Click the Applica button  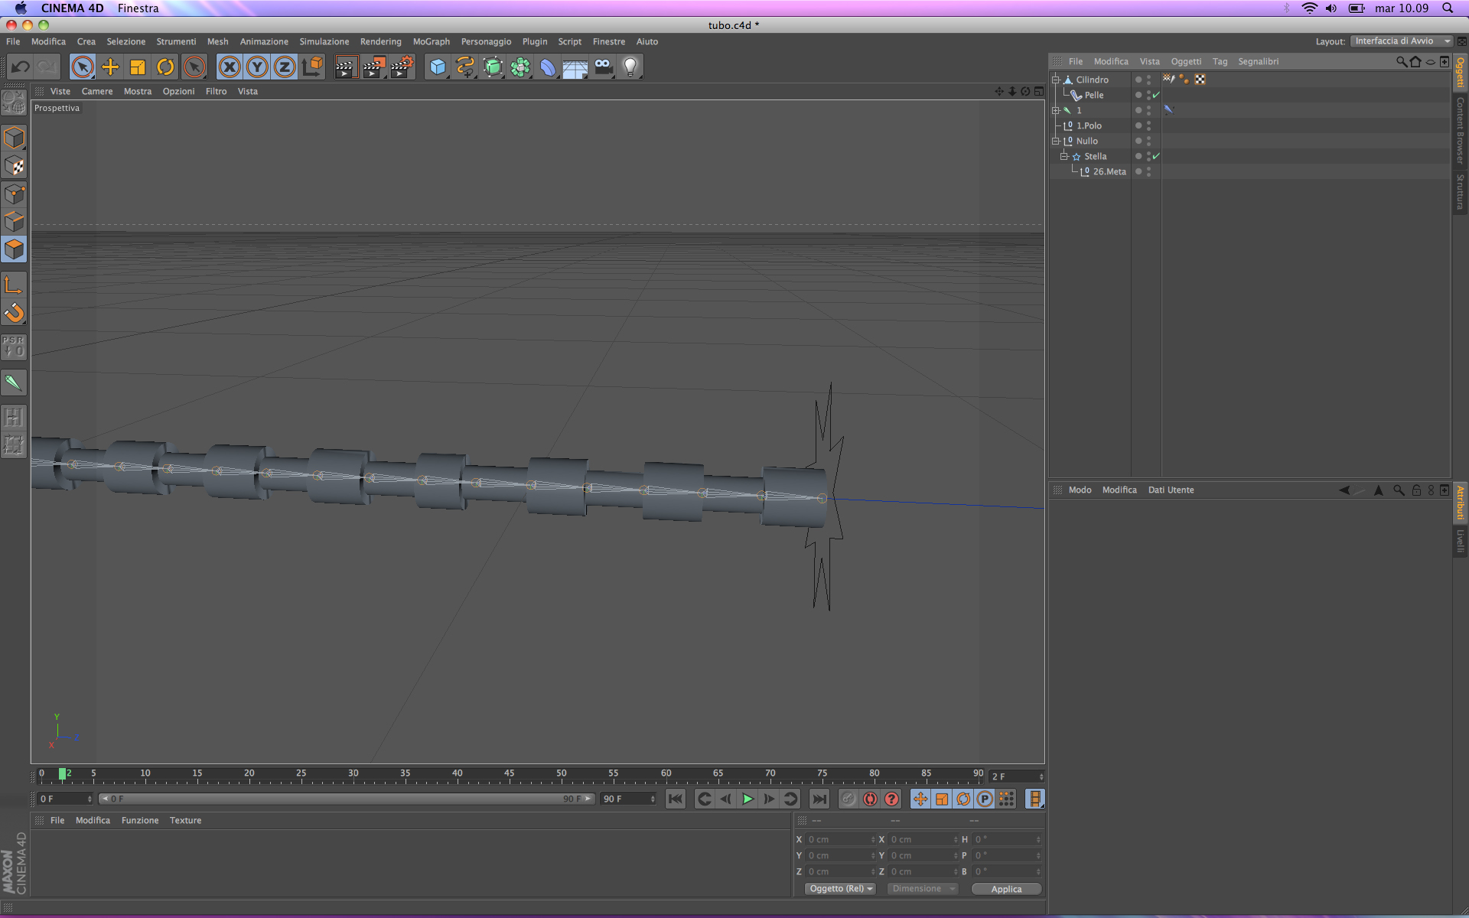click(1006, 889)
